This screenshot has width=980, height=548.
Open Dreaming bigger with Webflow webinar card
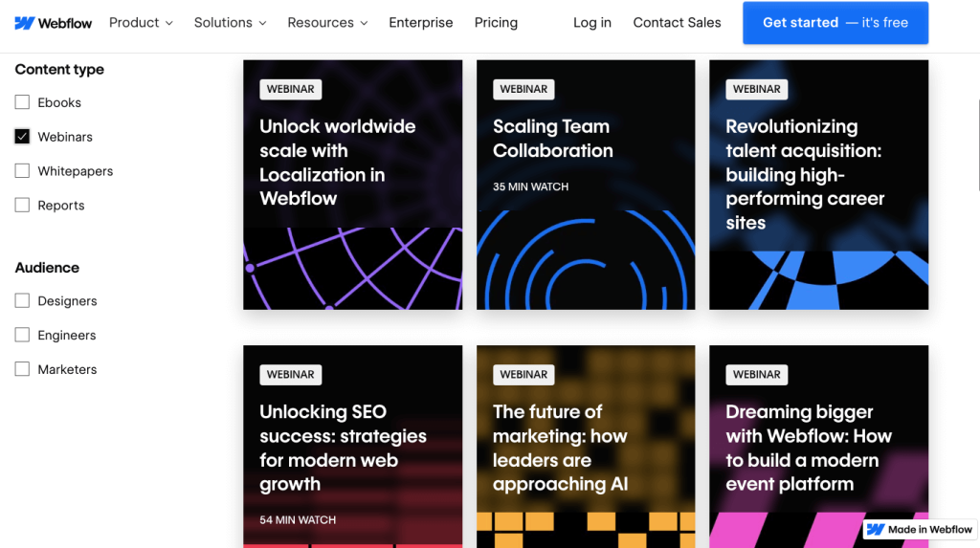click(x=819, y=447)
